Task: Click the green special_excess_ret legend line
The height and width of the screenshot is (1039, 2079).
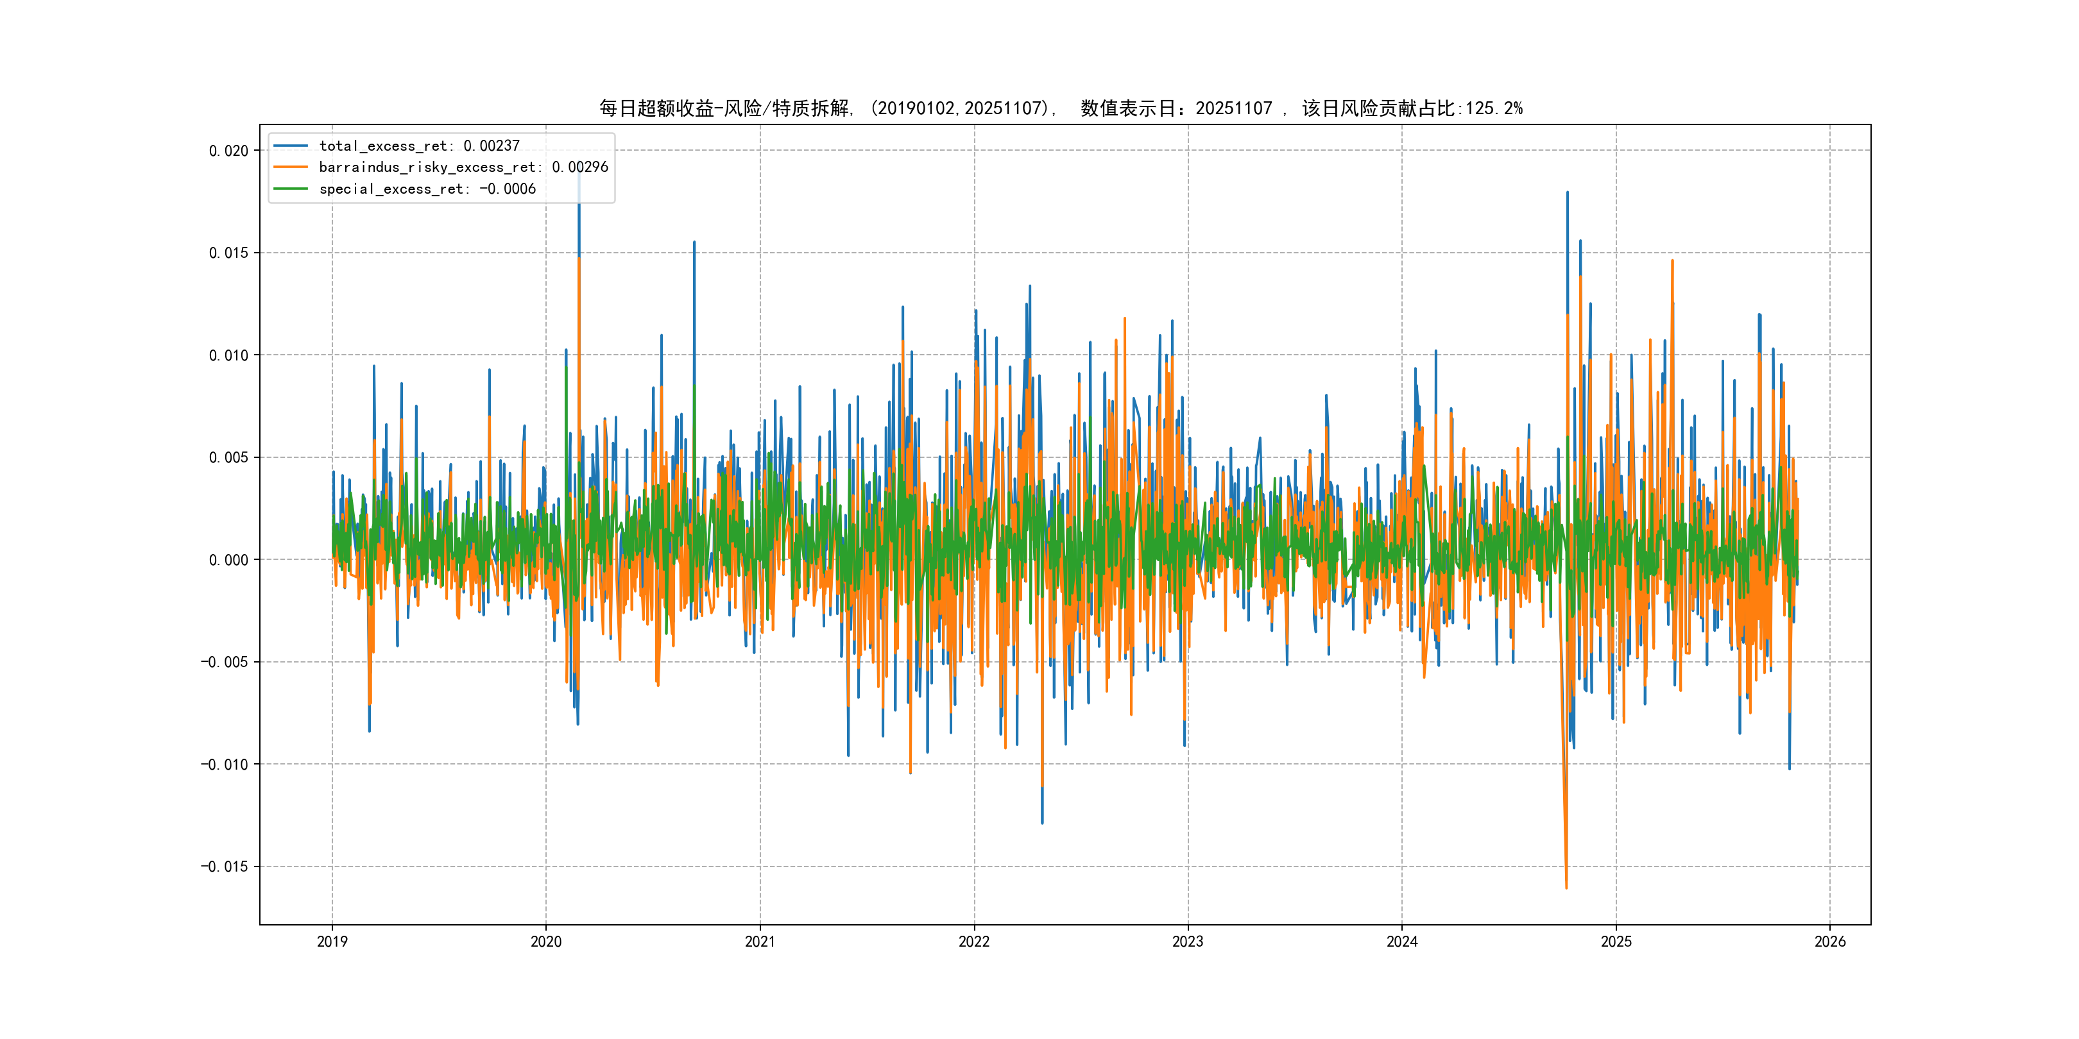Action: [291, 189]
